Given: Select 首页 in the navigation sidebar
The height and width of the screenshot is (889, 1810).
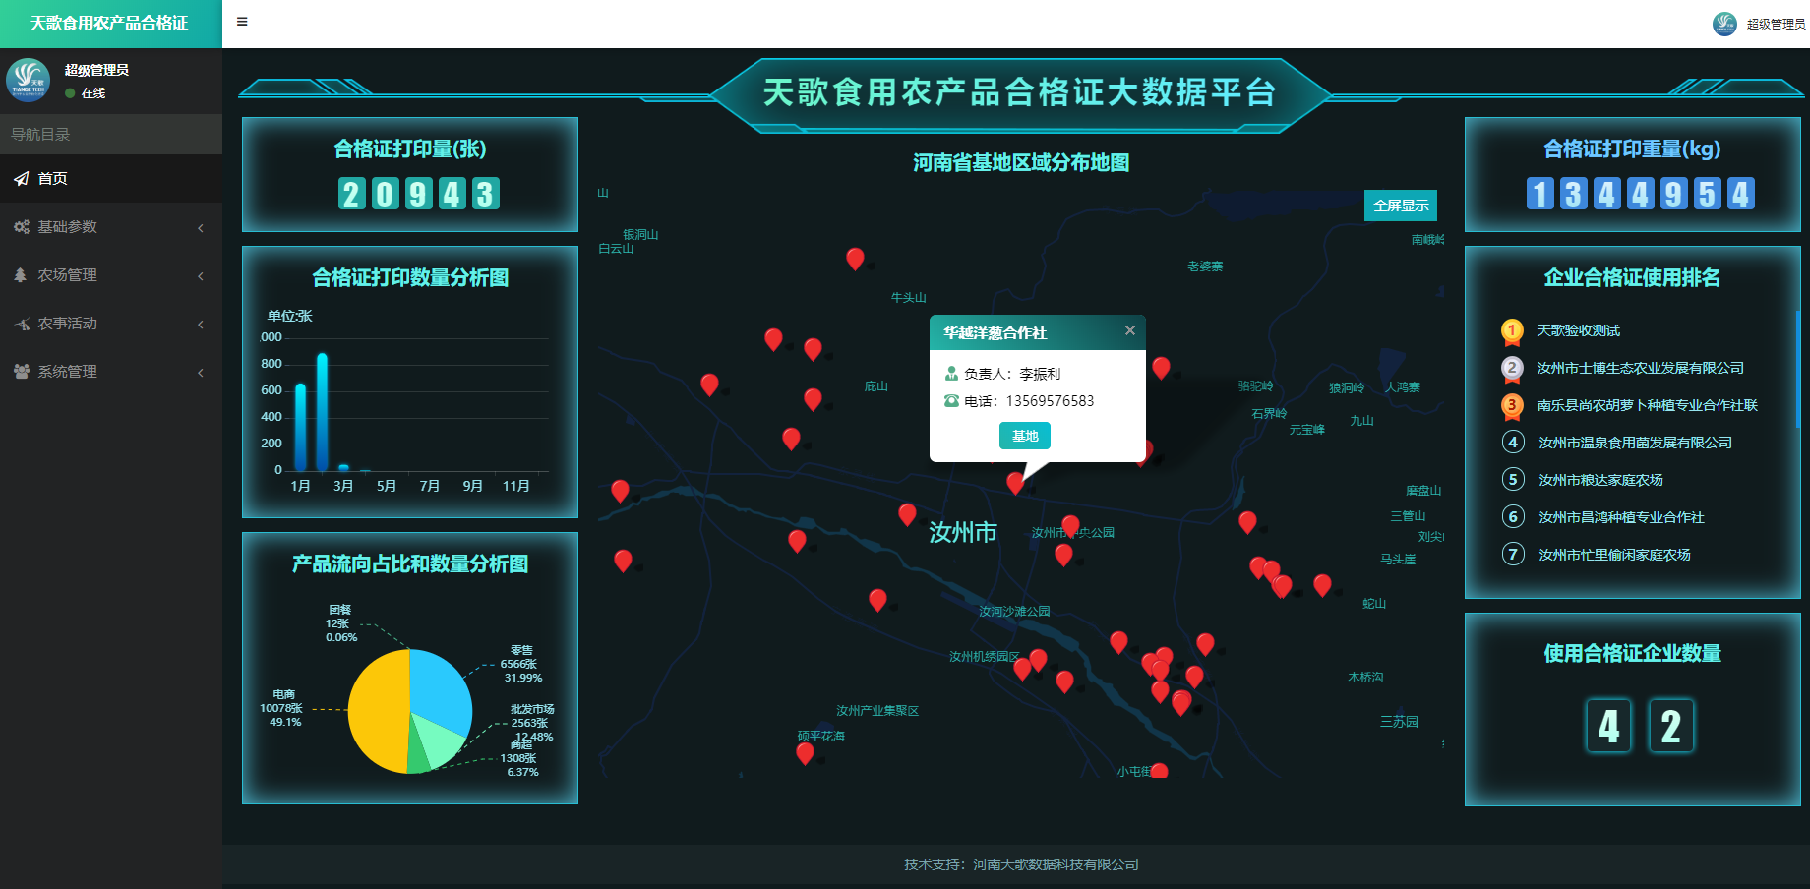Looking at the screenshot, I should (x=53, y=179).
